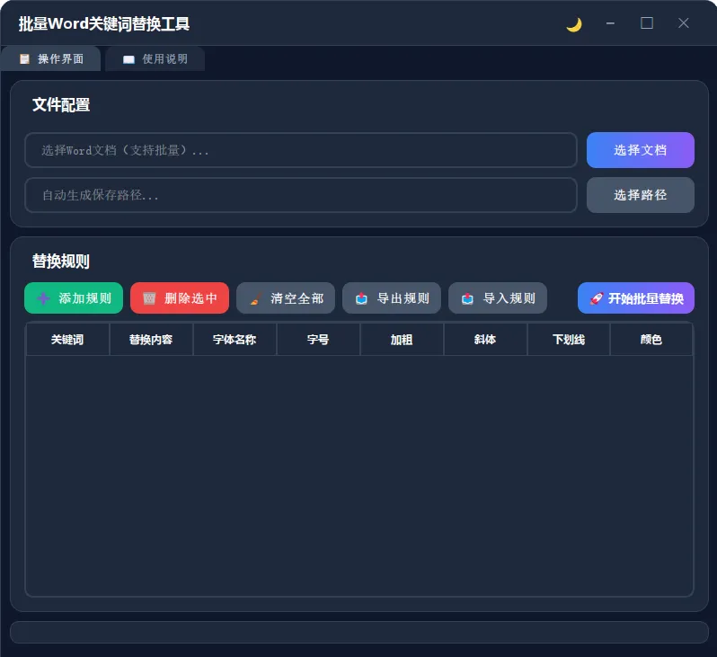Toggle the moon theme icon
The height and width of the screenshot is (657, 717).
tap(574, 23)
